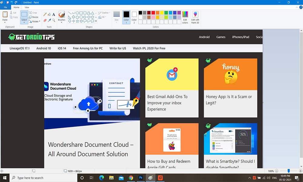The image size is (303, 182).
Task: Click the taskbar clock showing 10:49 PM
Action: (x=285, y=178)
